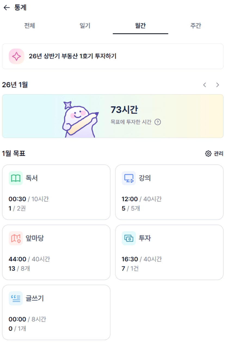The height and width of the screenshot is (347, 225).
Task: Open the 투자 goal card title
Action: [x=145, y=238]
